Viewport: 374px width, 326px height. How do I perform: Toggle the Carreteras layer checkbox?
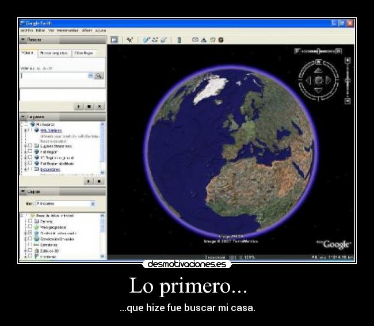[x=30, y=244]
